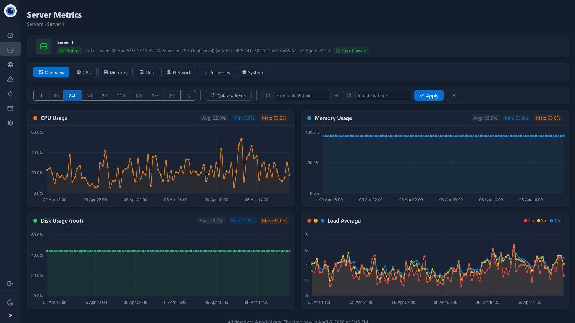Open alerts warning triangle sidebar icon
Viewport: 575px width, 323px height.
click(10, 79)
